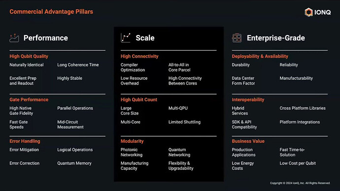Image resolution: width=340 pixels, height=191 pixels.
Task: Click the IonQ copyright notice
Action: pyautogui.click(x=300, y=183)
